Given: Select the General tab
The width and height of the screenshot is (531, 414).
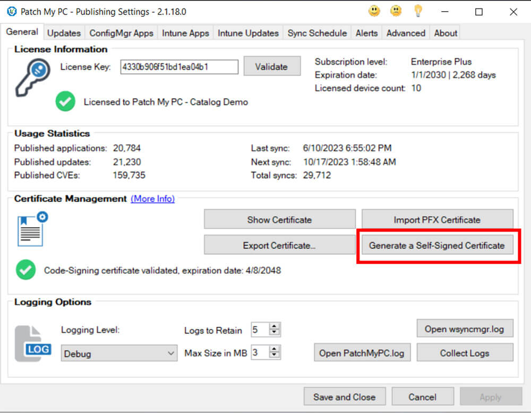Looking at the screenshot, I should [x=22, y=32].
